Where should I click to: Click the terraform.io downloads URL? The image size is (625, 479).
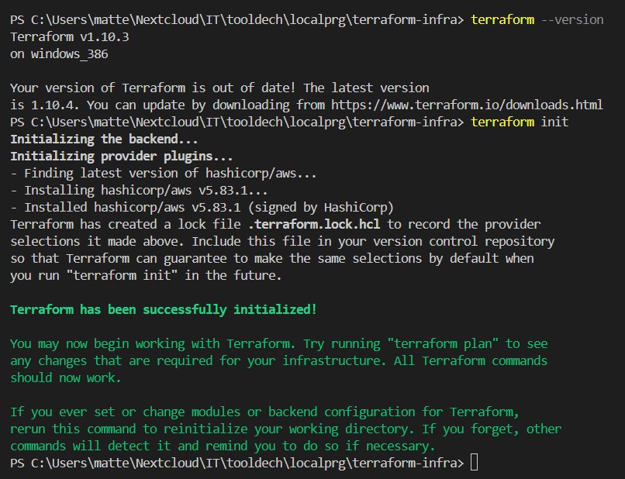click(x=467, y=105)
